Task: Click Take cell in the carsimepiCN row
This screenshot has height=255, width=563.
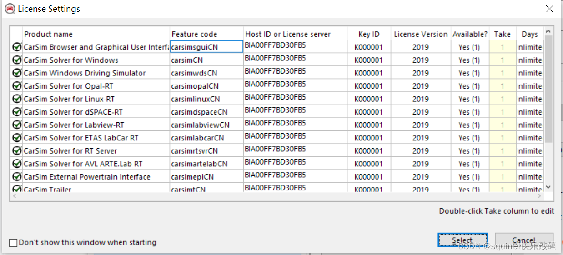Action: pos(503,176)
